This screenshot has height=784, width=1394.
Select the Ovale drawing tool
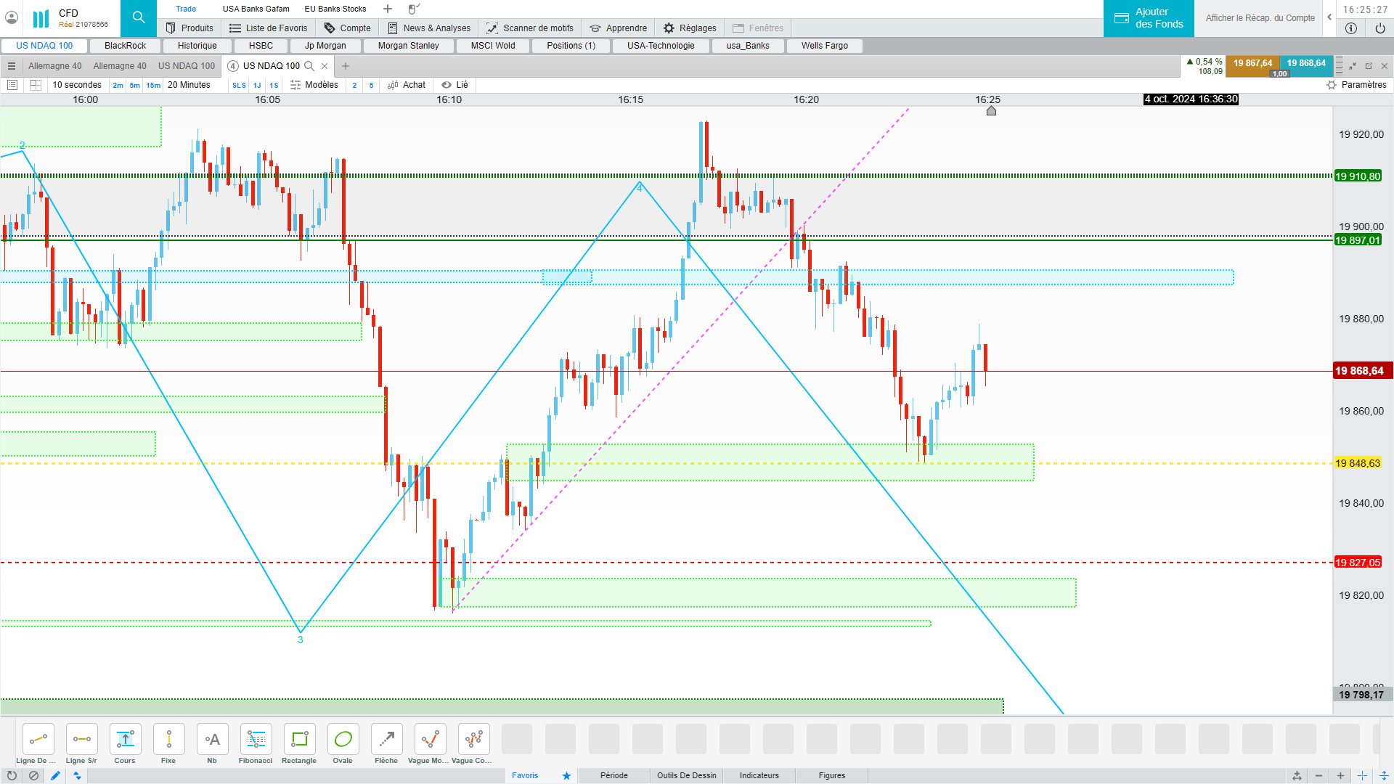[x=343, y=740]
